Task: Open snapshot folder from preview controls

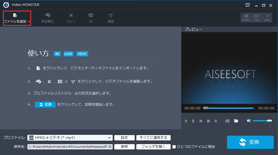Action: coord(236,121)
